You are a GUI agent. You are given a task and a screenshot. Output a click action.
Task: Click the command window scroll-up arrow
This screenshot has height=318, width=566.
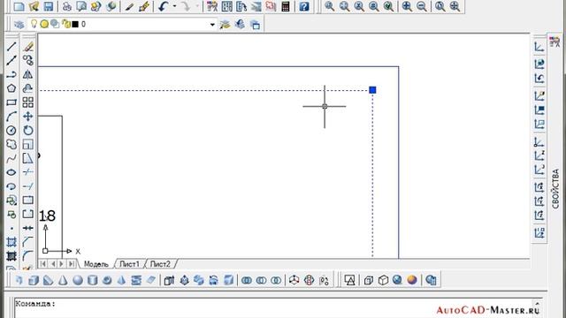click(x=538, y=304)
